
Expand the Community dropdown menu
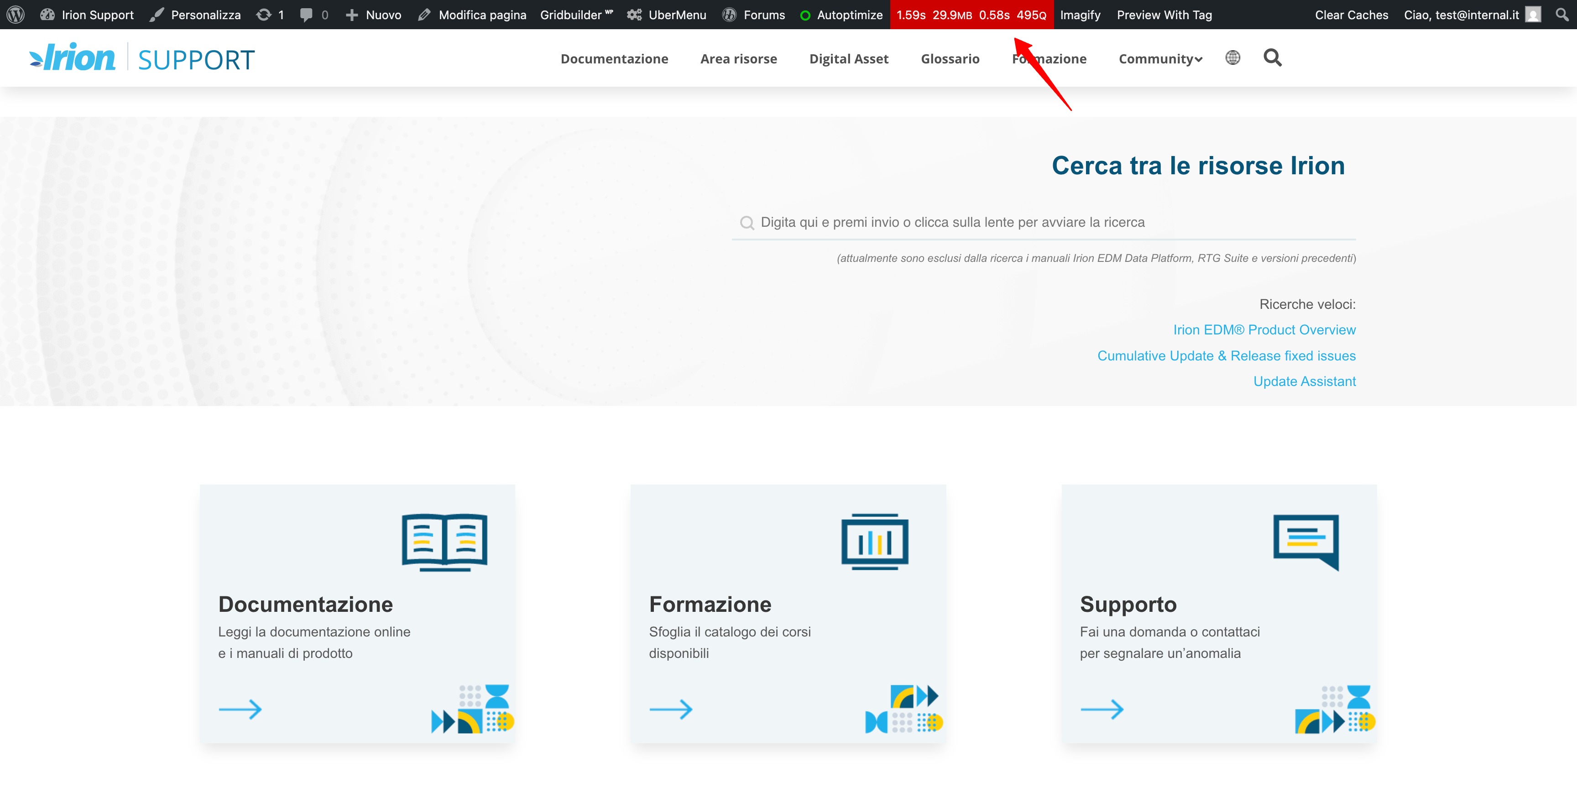tap(1160, 59)
